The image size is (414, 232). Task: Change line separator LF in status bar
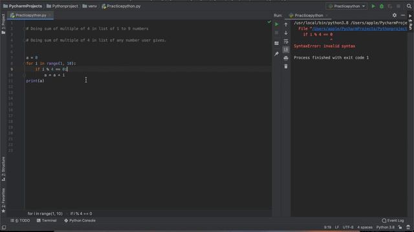point(337,227)
